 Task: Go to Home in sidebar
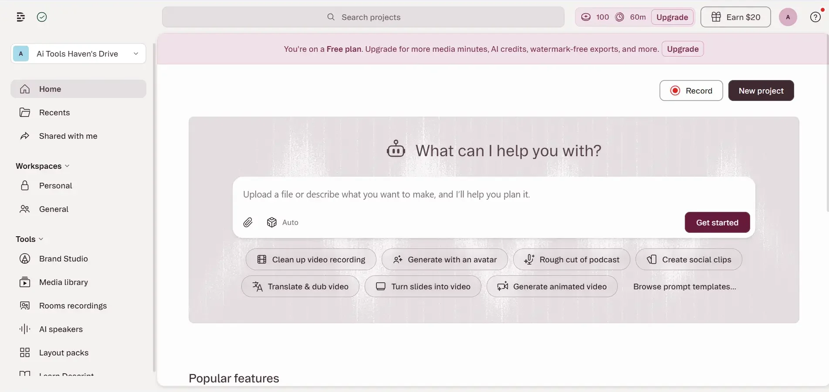tap(78, 89)
